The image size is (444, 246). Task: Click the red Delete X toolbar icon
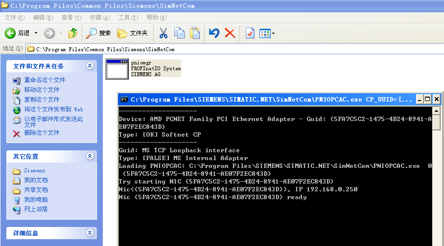(230, 33)
